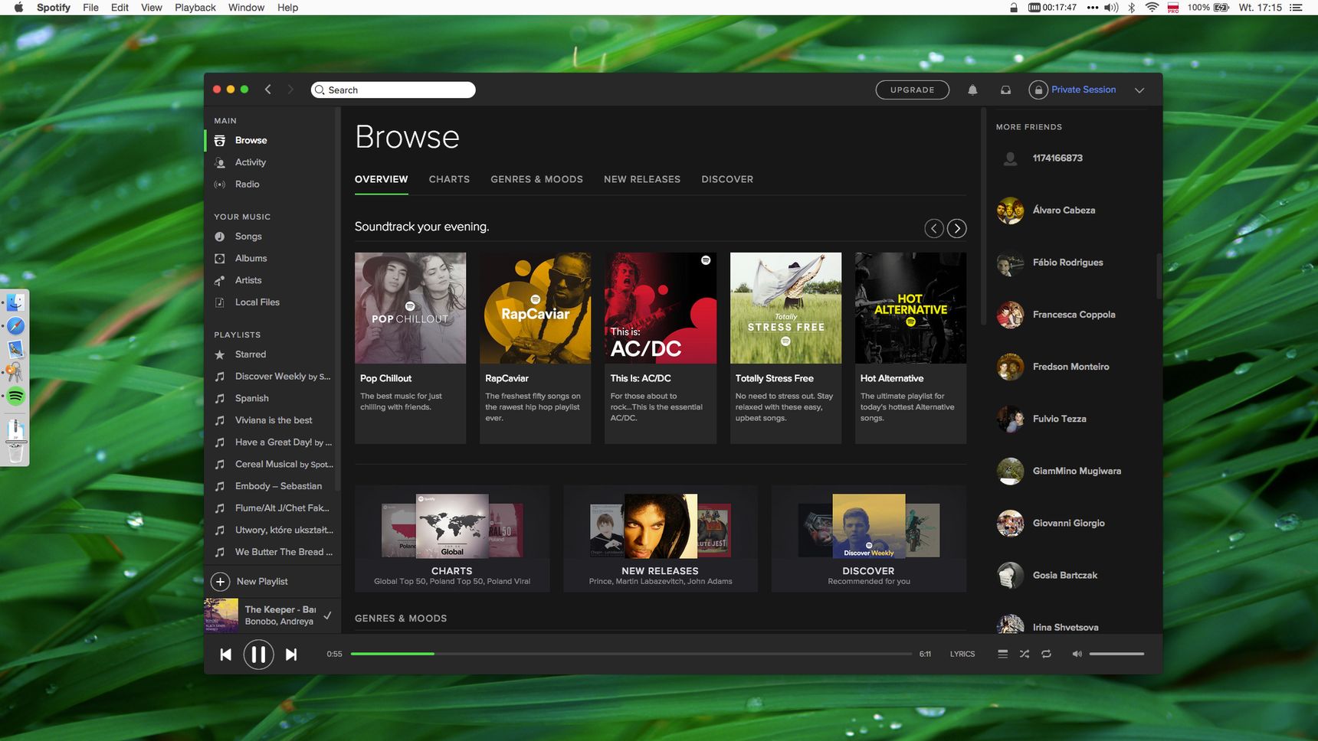Mute with the volume speaker icon
This screenshot has height=741, width=1318.
tap(1077, 654)
